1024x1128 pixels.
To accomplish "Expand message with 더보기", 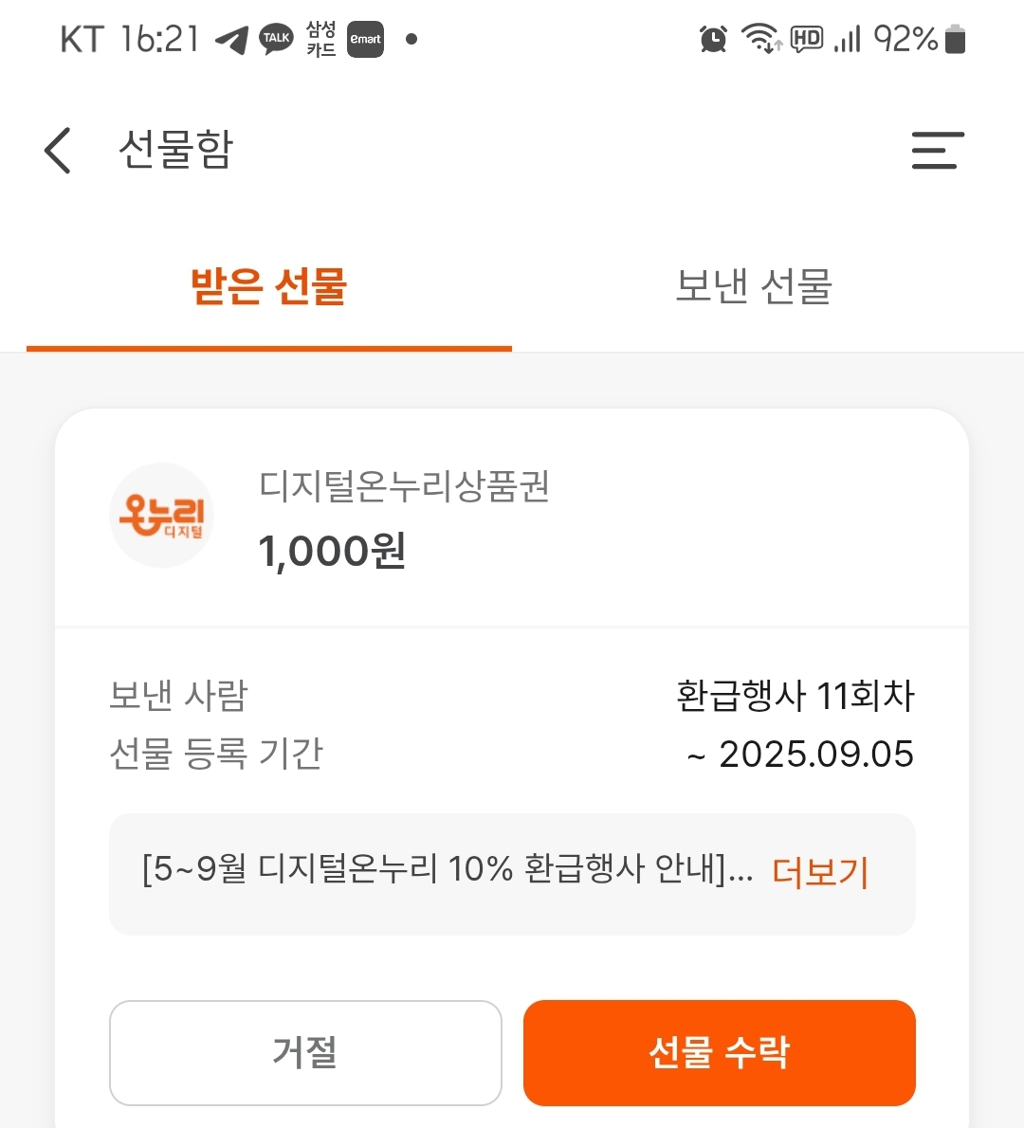I will click(x=819, y=873).
